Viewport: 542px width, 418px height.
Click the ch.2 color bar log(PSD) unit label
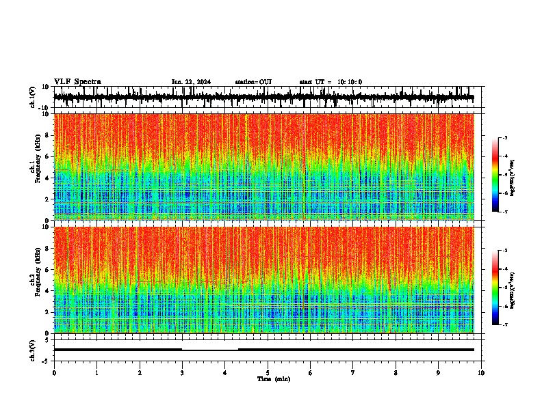point(512,290)
